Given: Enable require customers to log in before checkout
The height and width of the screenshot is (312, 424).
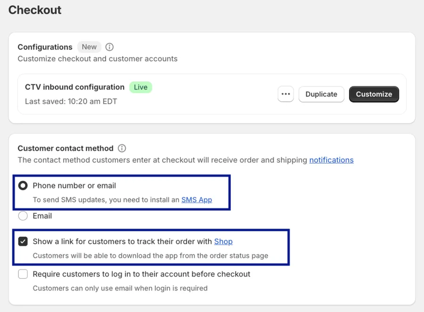Looking at the screenshot, I should pos(23,274).
